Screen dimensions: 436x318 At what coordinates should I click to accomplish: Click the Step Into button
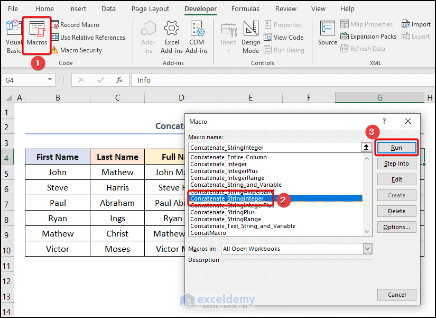(396, 163)
